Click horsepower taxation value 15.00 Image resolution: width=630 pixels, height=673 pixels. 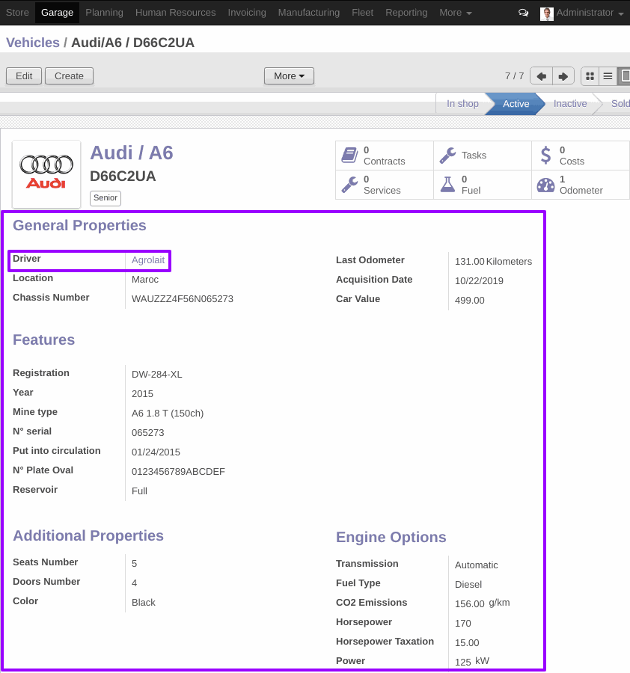pyautogui.click(x=467, y=643)
